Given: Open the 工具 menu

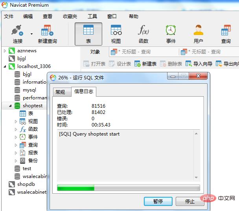Looking at the screenshot, I should 92,16.
